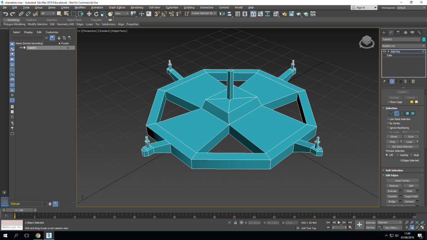
Task: Click the Undo arrow icon
Action: coord(5,14)
